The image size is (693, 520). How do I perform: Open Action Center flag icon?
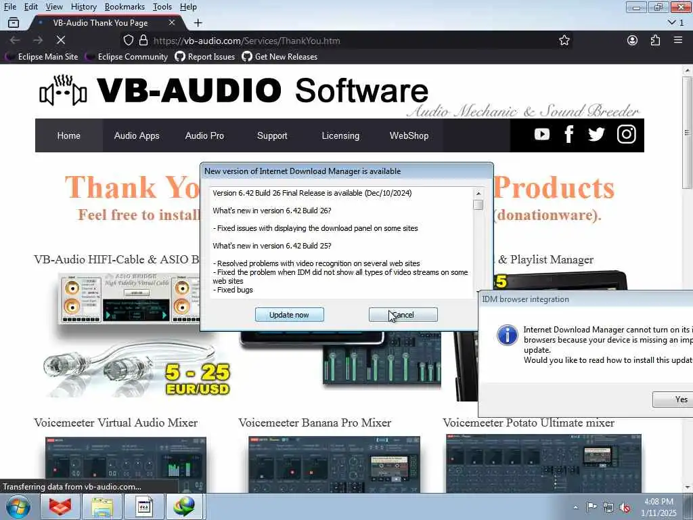pyautogui.click(x=591, y=507)
